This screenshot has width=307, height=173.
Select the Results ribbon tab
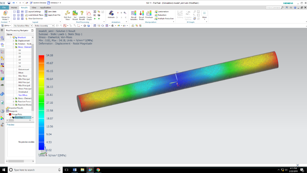(x=24, y=7)
